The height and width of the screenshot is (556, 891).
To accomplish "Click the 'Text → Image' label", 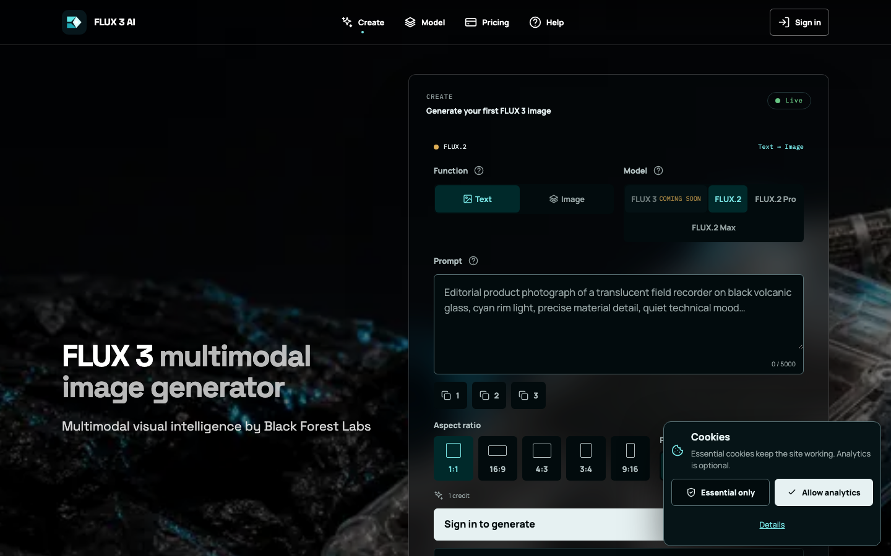I will [781, 147].
